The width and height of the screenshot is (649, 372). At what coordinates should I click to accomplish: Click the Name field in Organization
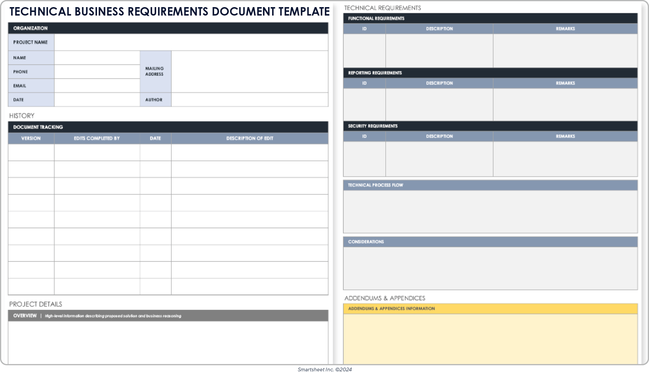[x=97, y=58]
